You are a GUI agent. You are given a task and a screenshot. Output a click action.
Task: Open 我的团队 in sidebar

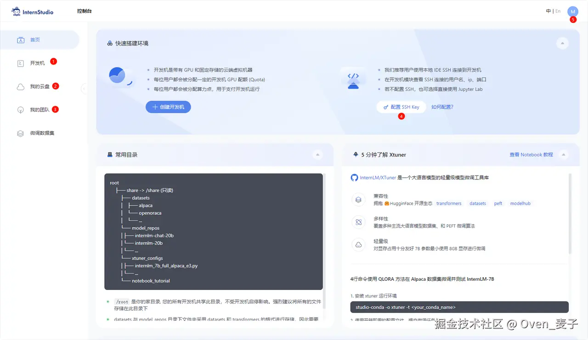click(x=40, y=110)
